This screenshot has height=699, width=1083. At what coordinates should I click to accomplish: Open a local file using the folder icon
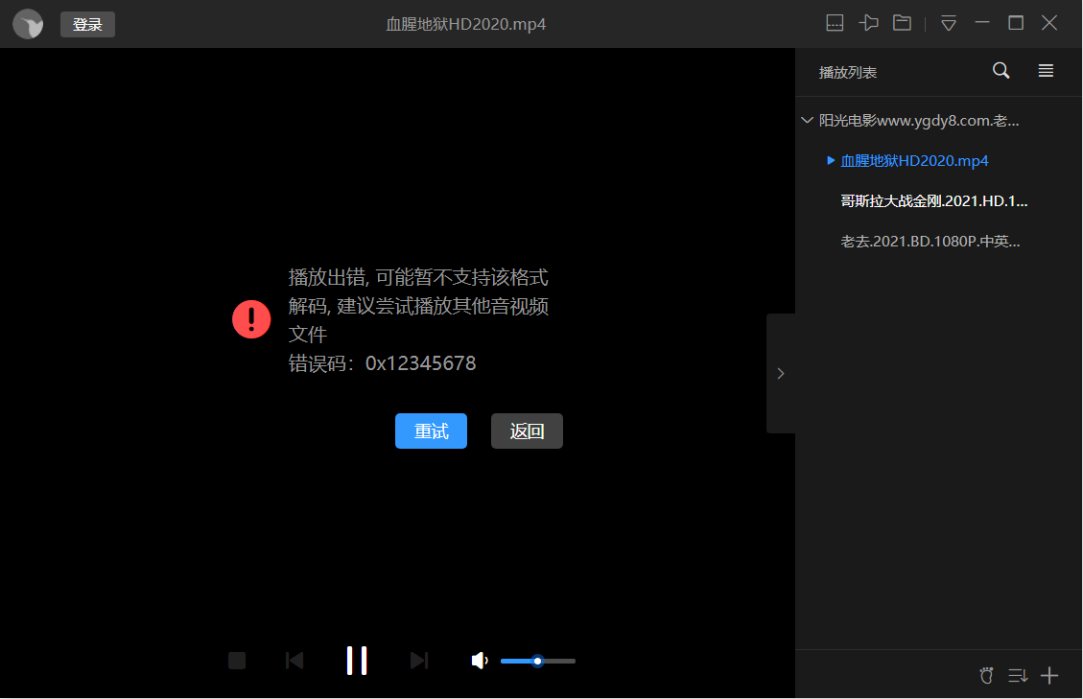[x=902, y=23]
